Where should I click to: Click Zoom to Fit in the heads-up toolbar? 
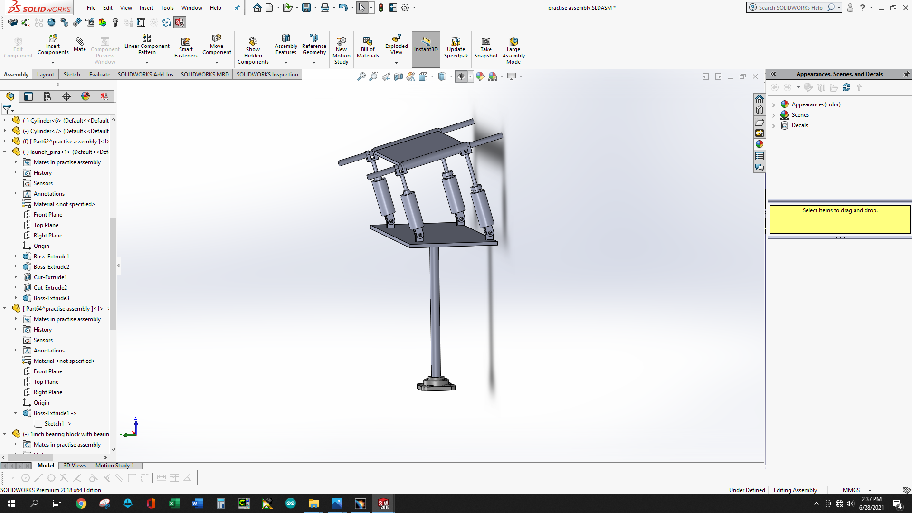pos(361,76)
